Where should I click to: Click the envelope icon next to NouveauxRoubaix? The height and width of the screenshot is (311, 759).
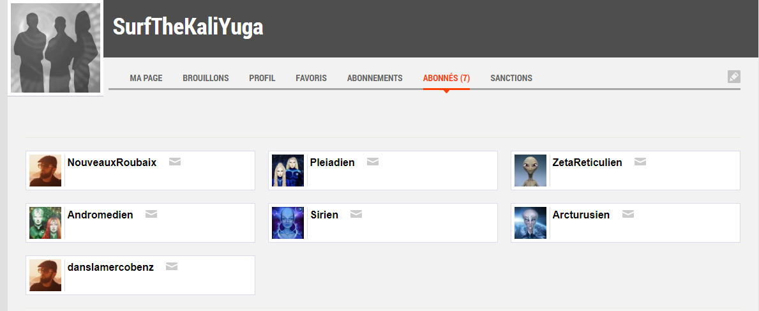point(175,162)
